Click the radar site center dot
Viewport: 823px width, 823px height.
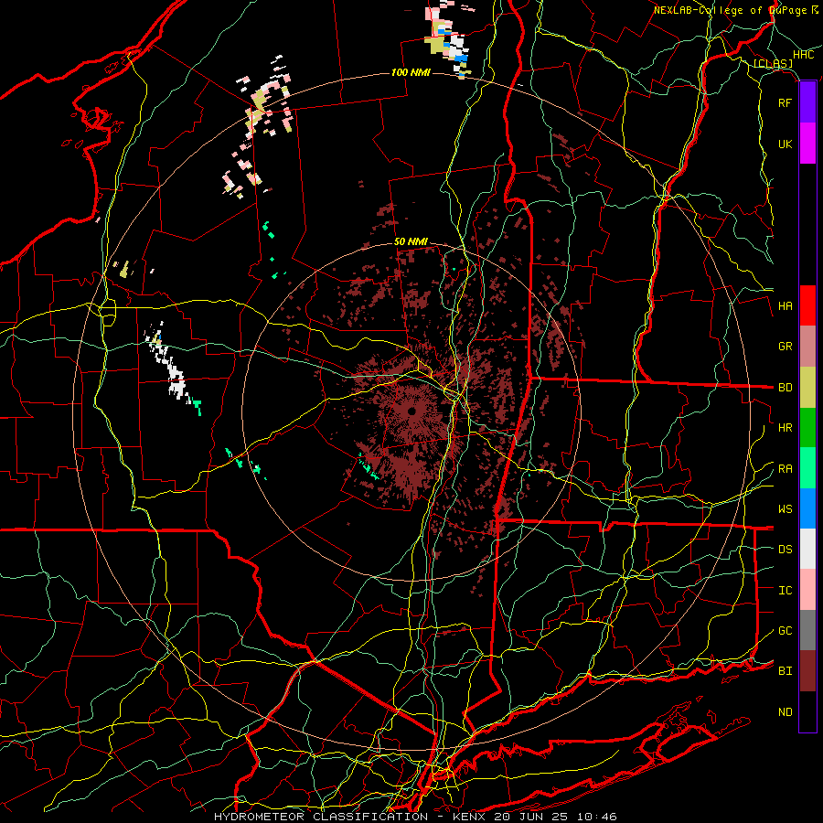coord(412,411)
